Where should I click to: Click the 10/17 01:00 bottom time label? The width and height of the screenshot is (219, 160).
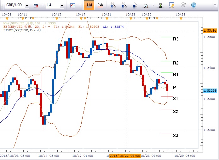click(x=83, y=156)
